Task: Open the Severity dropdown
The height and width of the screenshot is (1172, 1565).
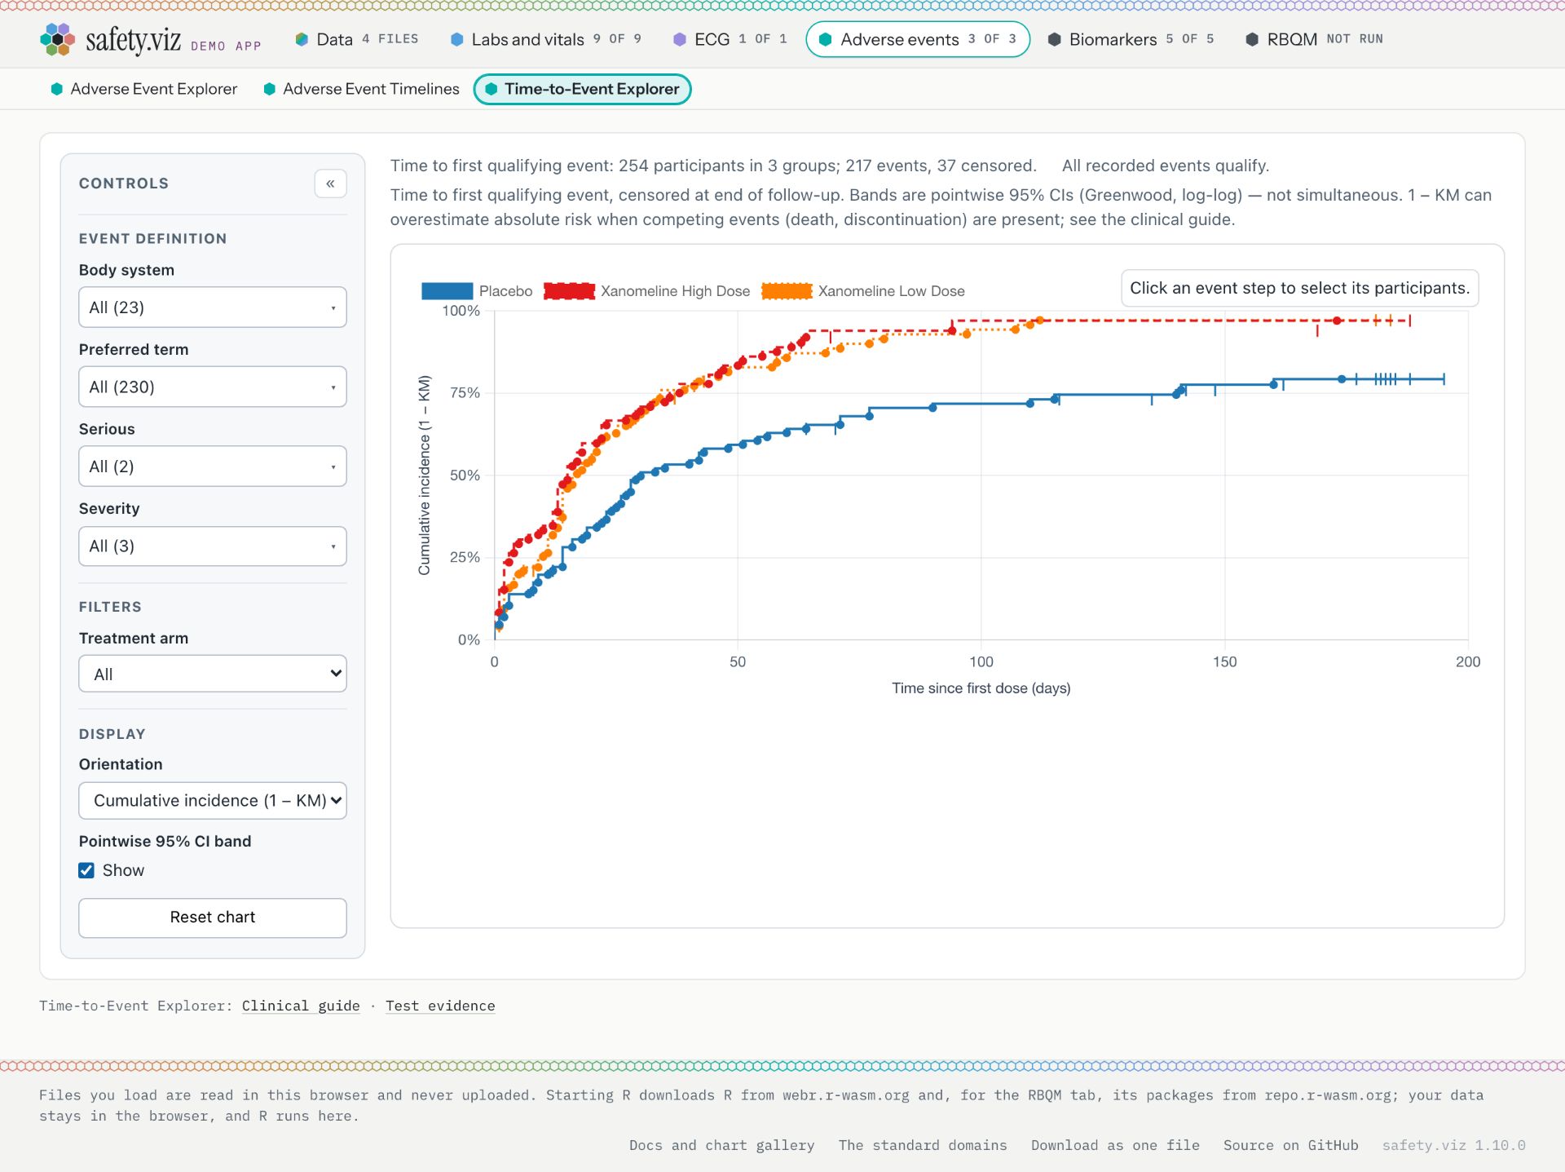Action: pyautogui.click(x=213, y=546)
